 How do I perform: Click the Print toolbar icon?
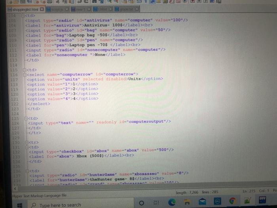[x=49, y=2]
